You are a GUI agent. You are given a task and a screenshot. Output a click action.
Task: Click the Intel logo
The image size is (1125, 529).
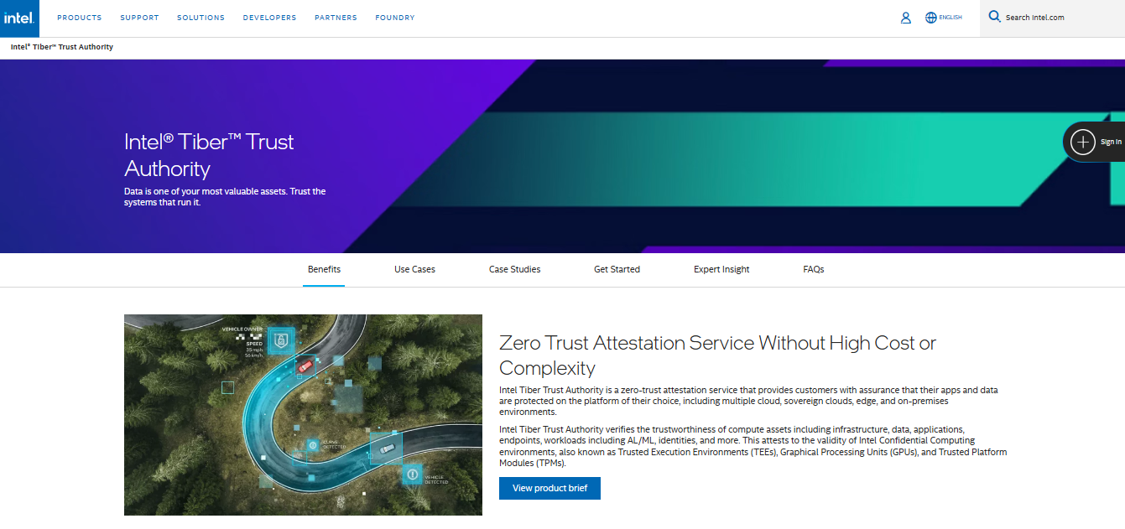point(19,18)
